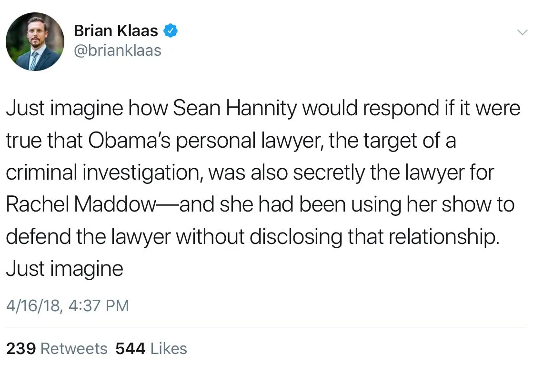The image size is (533, 365).
Task: Click the 239 retweet count number
Action: click(x=21, y=348)
